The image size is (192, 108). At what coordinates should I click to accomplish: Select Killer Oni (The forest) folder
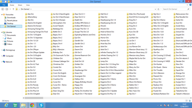click(x=136, y=14)
